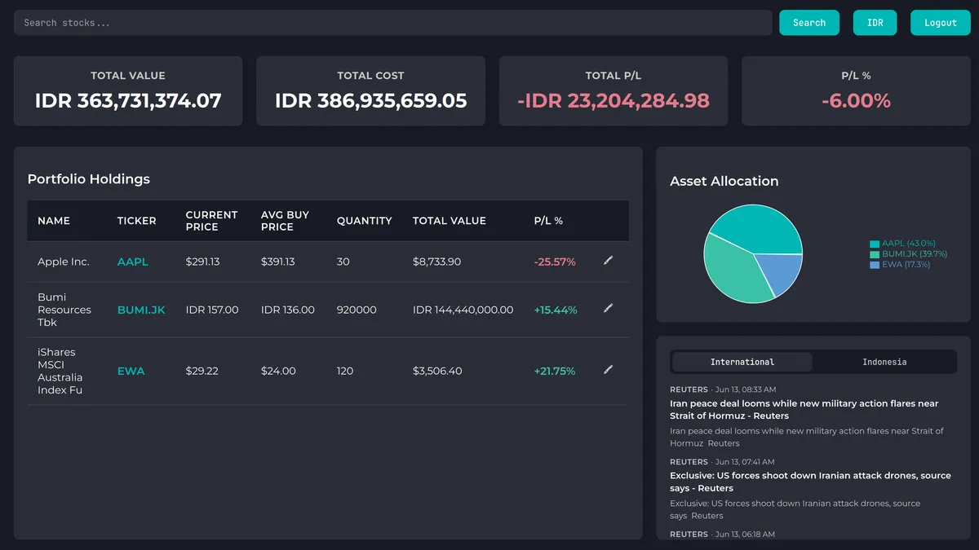Click the Portfolio Holdings heading
This screenshot has height=550, width=979.
pyautogui.click(x=89, y=179)
